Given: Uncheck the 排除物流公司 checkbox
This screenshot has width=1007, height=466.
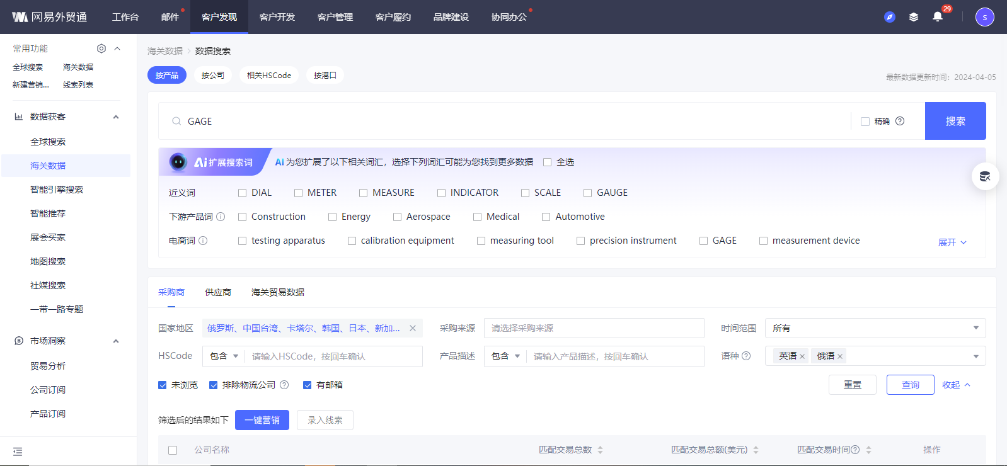Looking at the screenshot, I should point(213,385).
